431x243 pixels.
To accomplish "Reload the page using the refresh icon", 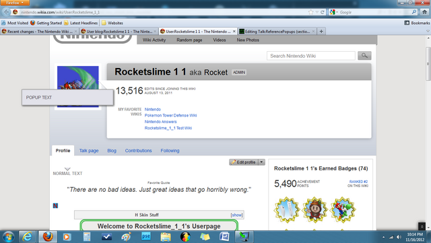I will click(322, 12).
